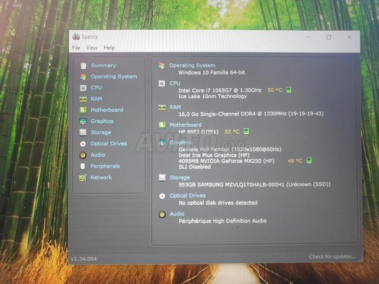Click the Motherboard heading link in summary
The image size is (379, 284).
185,125
